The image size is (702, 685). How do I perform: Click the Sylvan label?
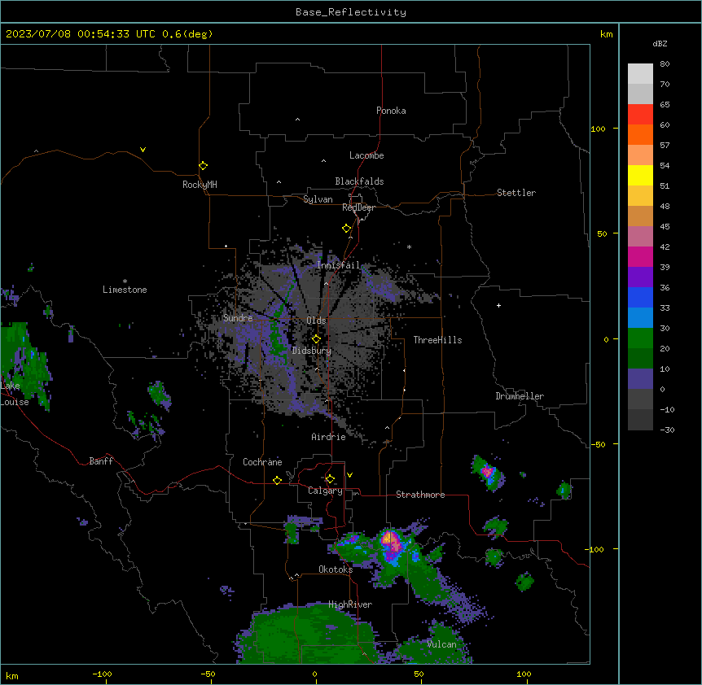tap(318, 199)
